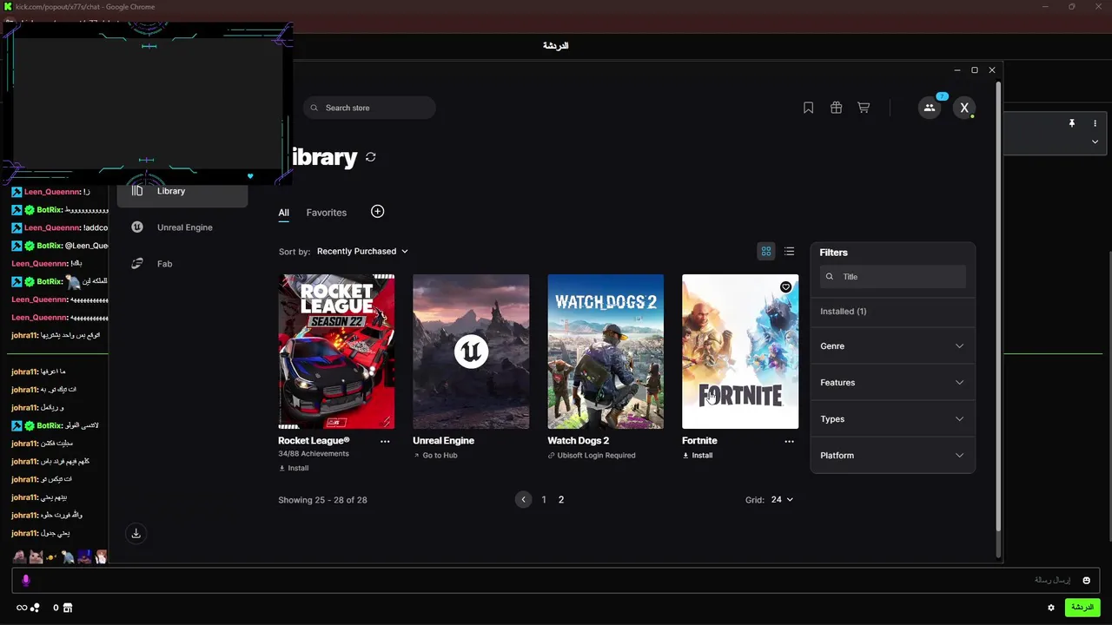Click the Search store field
The image size is (1112, 625).
[x=369, y=108]
